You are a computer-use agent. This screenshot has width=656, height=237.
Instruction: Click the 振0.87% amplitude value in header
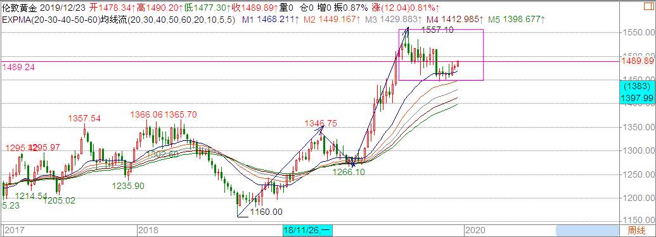(x=351, y=8)
